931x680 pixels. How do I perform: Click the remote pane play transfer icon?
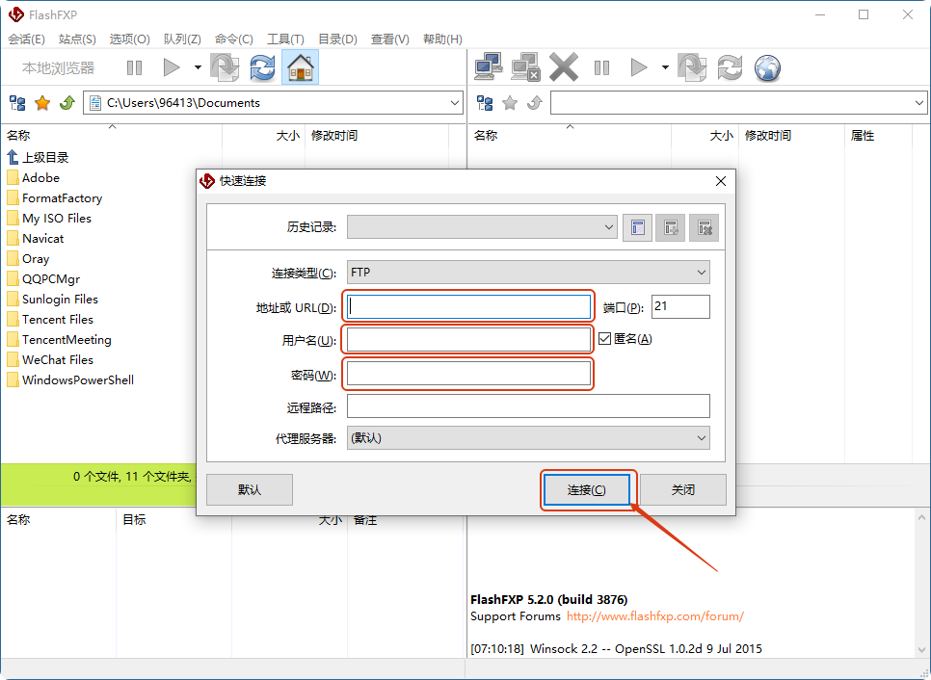(638, 67)
